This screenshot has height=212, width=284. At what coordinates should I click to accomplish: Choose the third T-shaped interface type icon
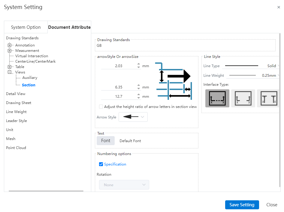pos(268,98)
